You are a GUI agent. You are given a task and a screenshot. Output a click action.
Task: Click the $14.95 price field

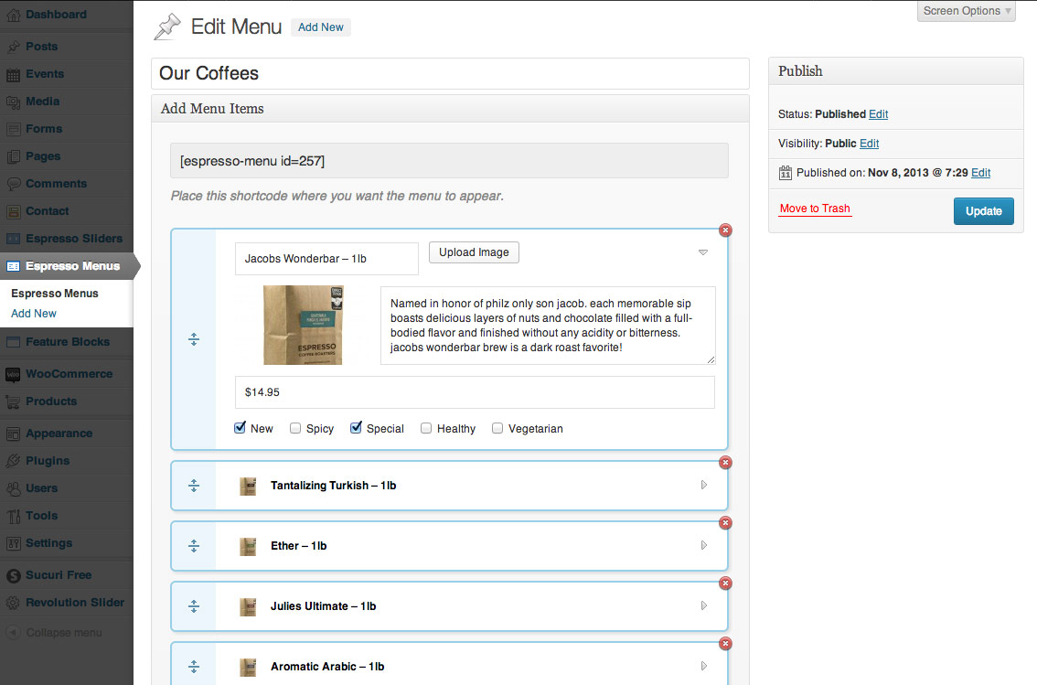475,392
